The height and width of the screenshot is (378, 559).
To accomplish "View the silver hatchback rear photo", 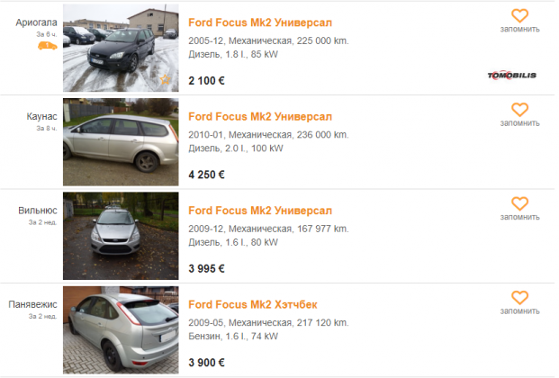I will click(121, 330).
